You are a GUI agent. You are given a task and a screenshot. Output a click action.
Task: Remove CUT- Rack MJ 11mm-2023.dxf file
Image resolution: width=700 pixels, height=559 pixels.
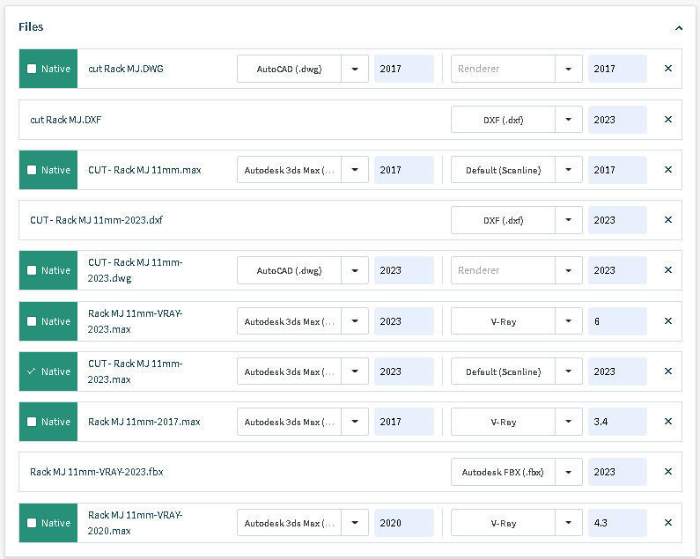667,220
